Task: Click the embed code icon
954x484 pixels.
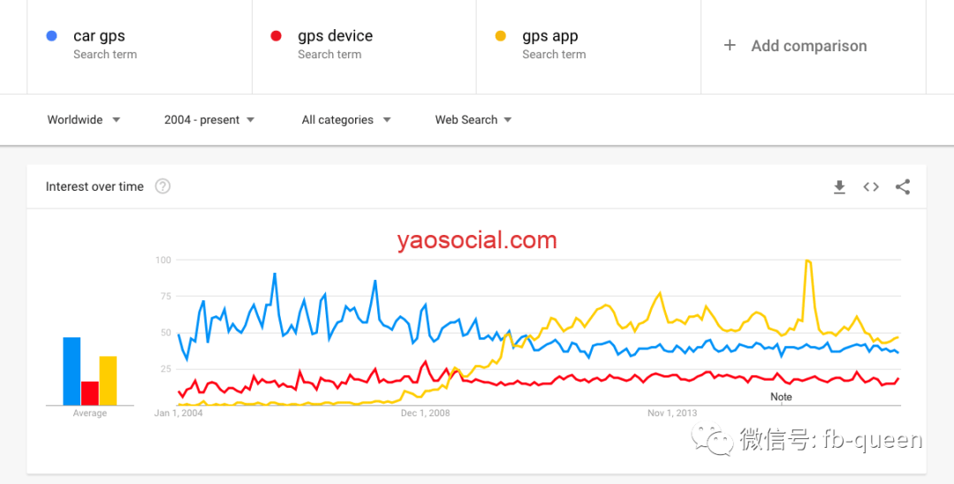Action: [871, 186]
